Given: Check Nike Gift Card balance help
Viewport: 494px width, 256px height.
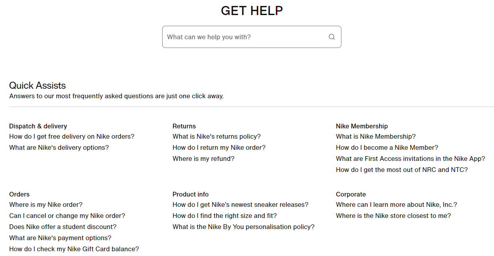Looking at the screenshot, I should point(74,249).
